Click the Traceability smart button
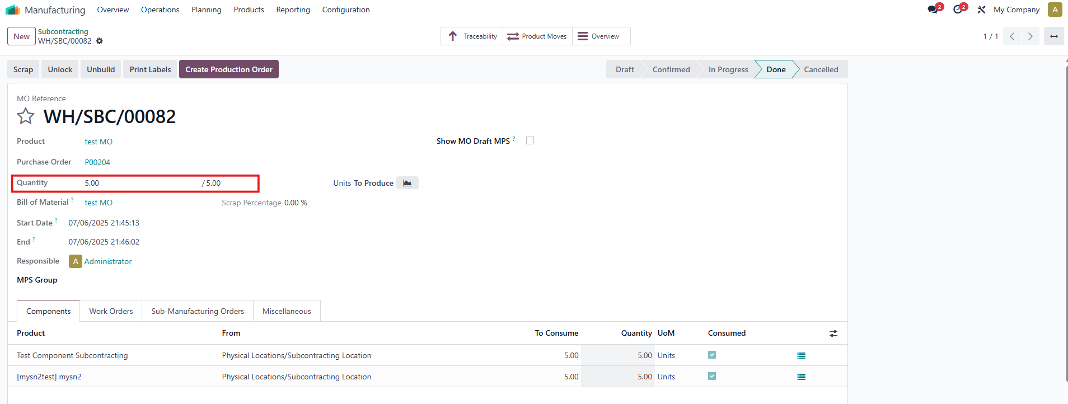Screen dimensions: 1068x404 pos(472,36)
